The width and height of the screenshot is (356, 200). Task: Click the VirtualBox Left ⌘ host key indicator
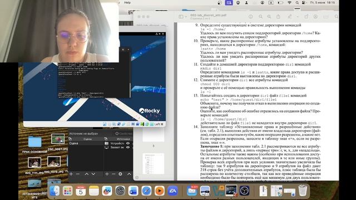click(x=159, y=124)
